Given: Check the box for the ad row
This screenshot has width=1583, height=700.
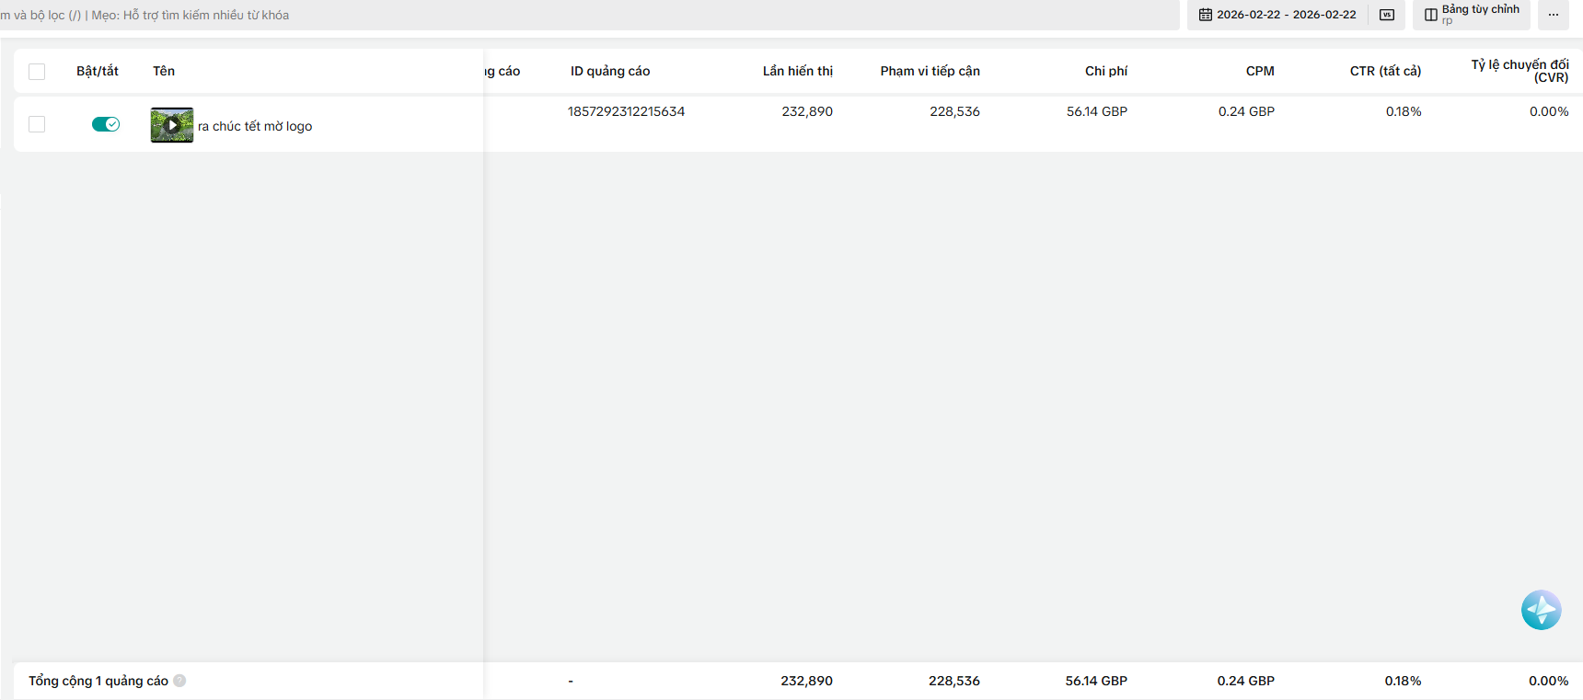Looking at the screenshot, I should pos(37,124).
